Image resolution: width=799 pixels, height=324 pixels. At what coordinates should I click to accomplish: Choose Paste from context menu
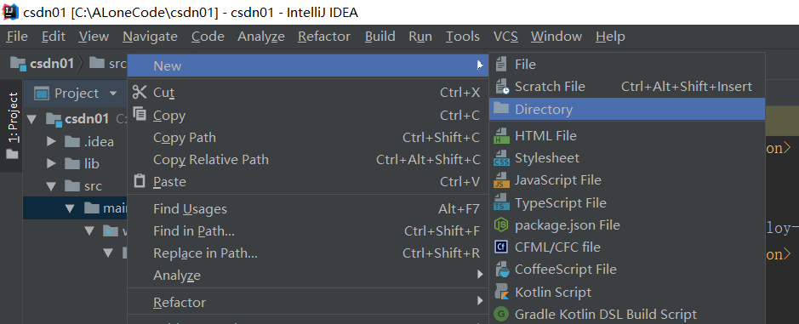tap(308, 182)
